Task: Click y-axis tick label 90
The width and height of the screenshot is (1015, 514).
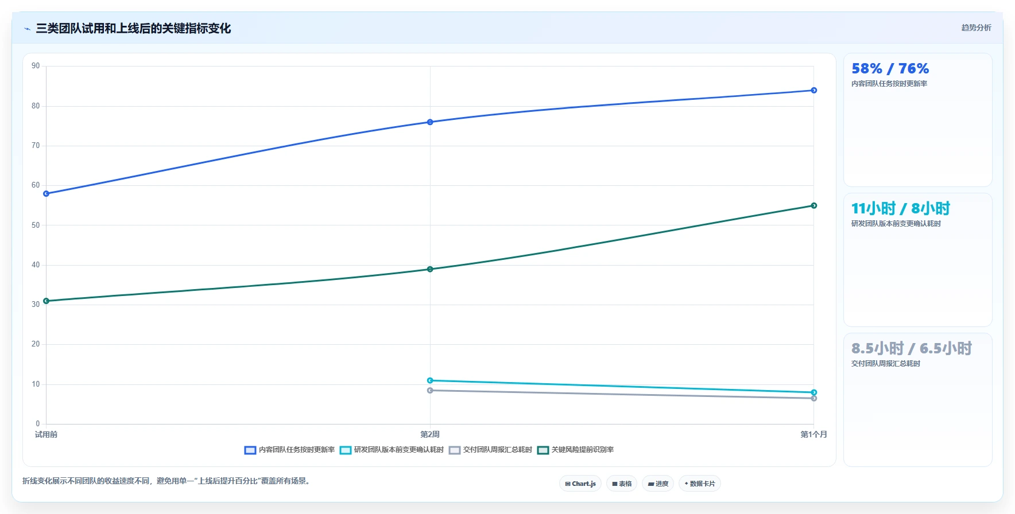Action: coord(36,66)
